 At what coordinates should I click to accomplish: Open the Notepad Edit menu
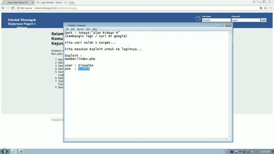pos(73,29)
